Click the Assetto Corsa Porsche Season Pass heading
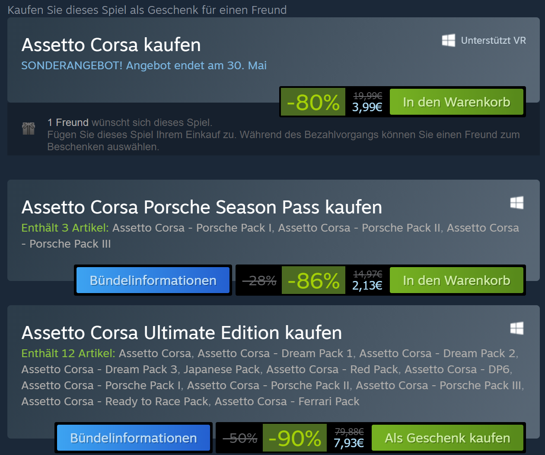 (201, 207)
